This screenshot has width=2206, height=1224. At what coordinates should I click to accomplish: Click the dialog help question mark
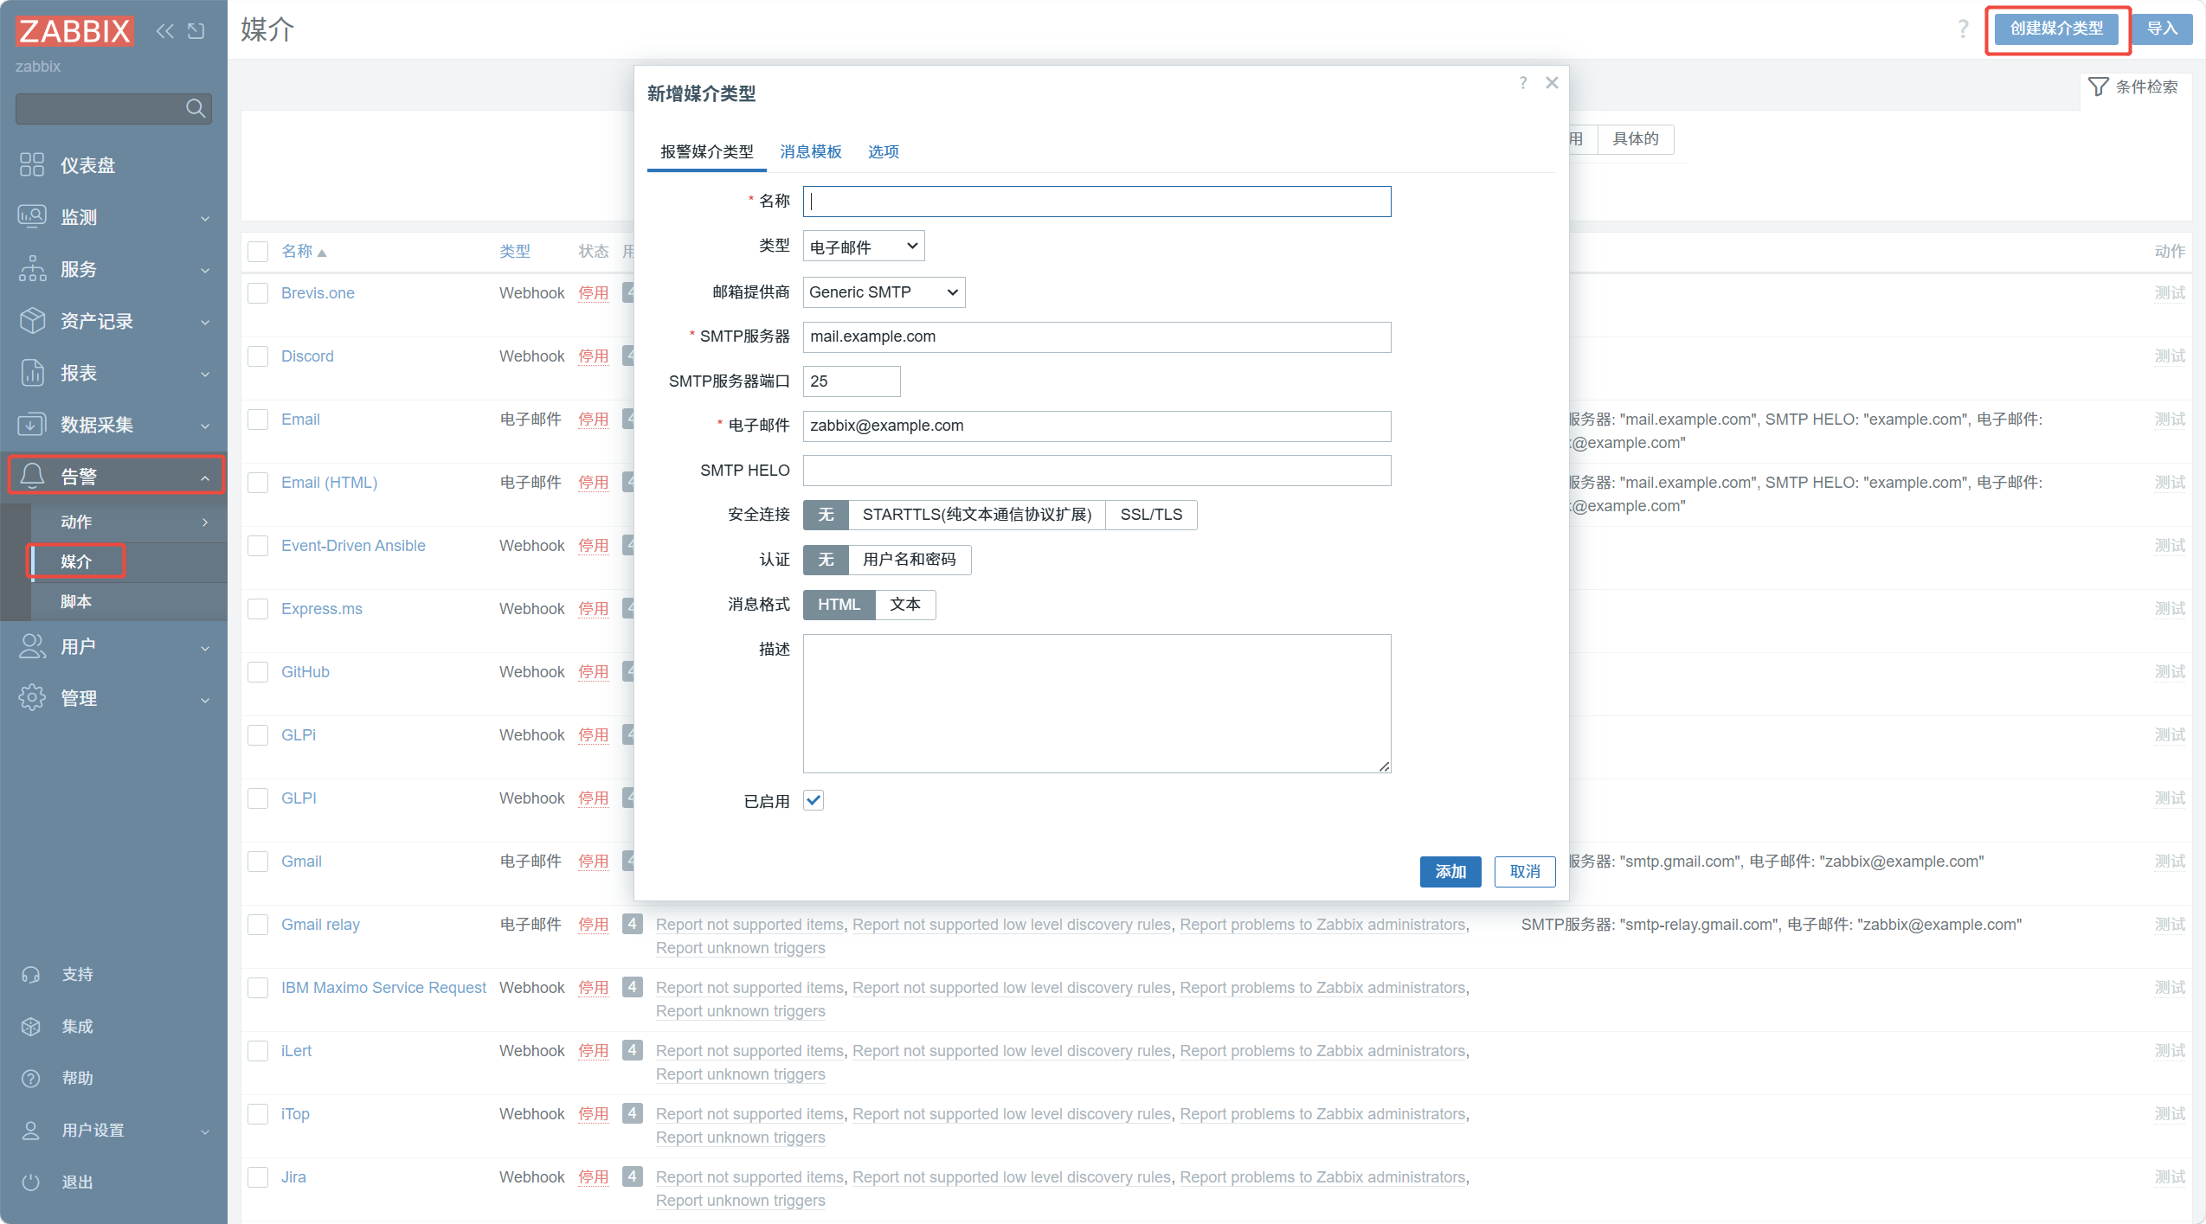pos(1523,83)
